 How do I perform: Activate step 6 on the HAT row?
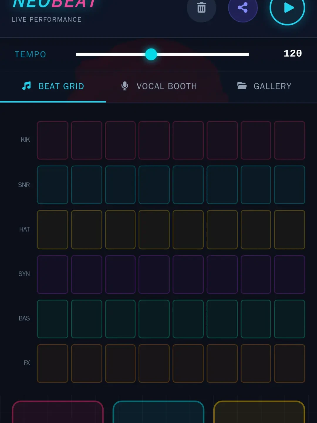pyautogui.click(x=222, y=230)
